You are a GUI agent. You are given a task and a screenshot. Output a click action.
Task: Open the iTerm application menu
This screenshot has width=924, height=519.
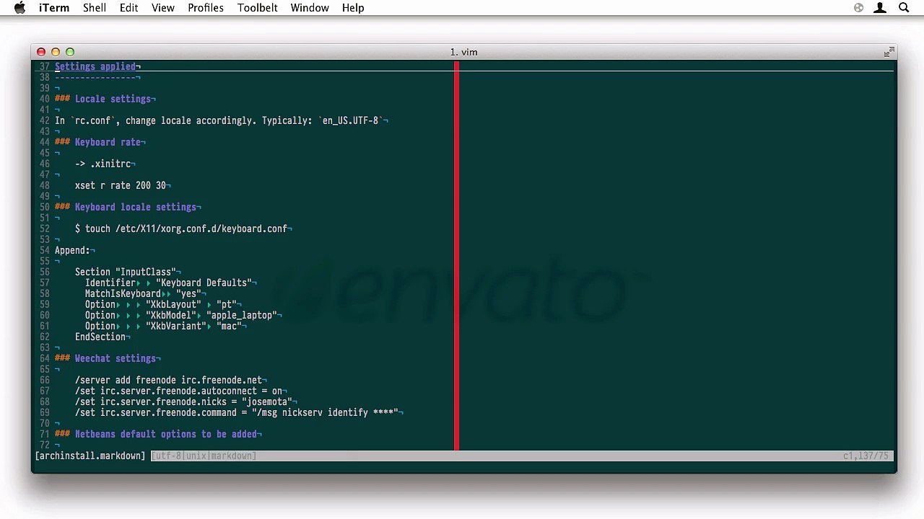(54, 8)
